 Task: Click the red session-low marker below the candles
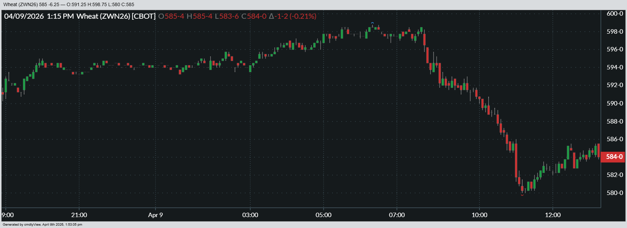(522, 195)
